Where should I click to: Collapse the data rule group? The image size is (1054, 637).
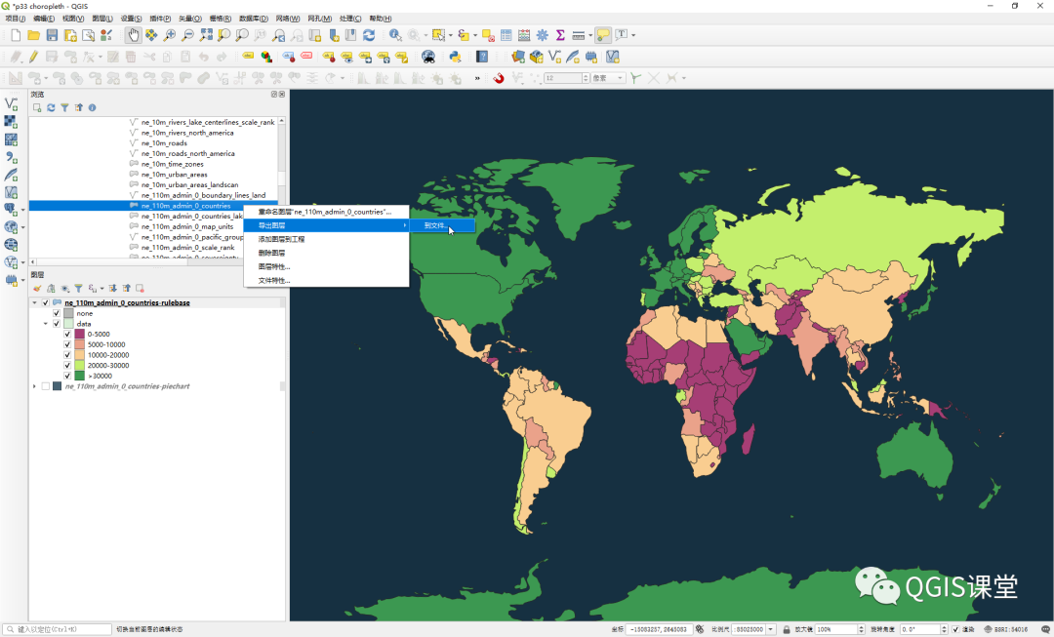click(x=45, y=324)
